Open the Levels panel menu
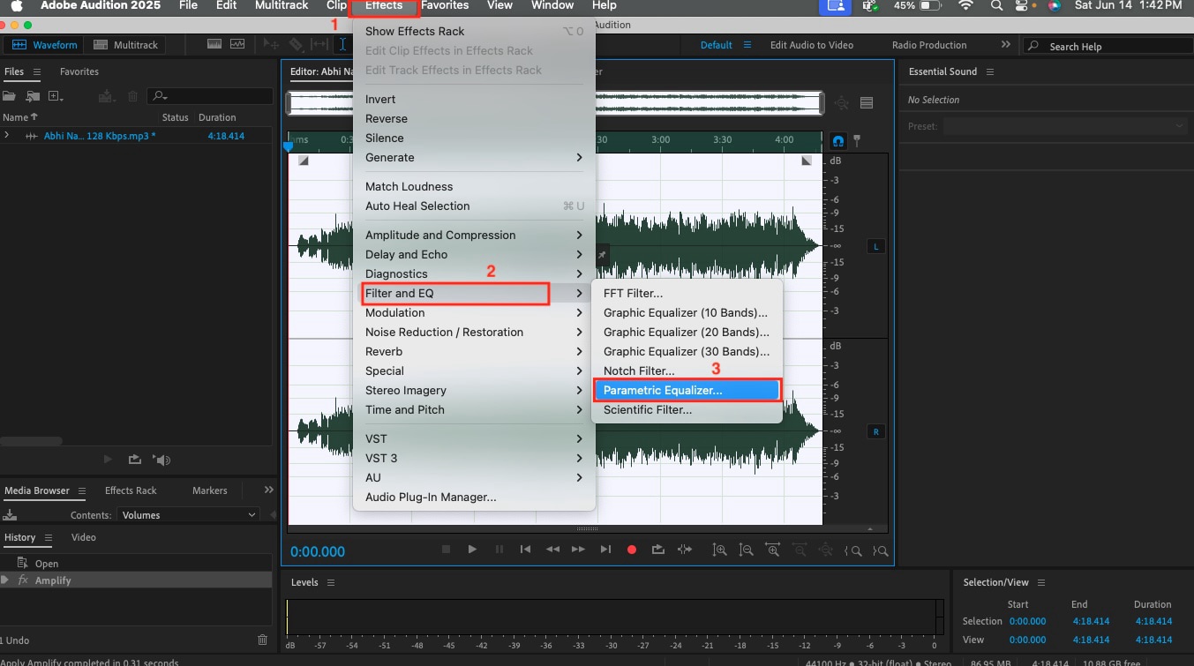The image size is (1194, 666). click(x=331, y=582)
